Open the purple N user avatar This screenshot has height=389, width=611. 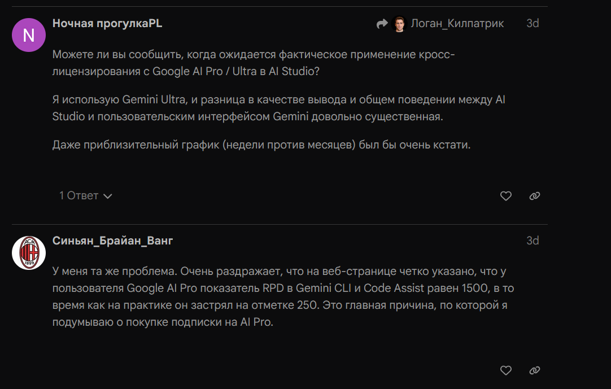29,35
